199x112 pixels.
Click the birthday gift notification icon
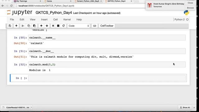150,5
